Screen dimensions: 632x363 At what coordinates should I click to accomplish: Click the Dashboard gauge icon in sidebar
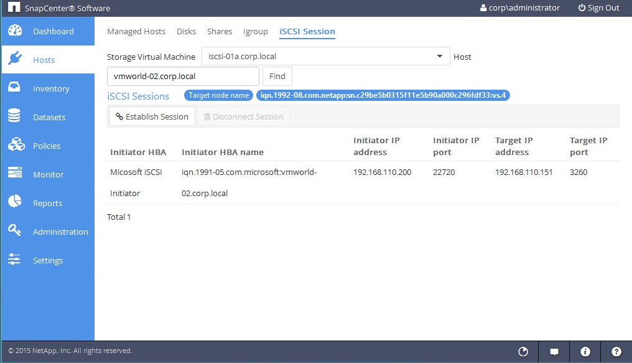pyautogui.click(x=15, y=31)
